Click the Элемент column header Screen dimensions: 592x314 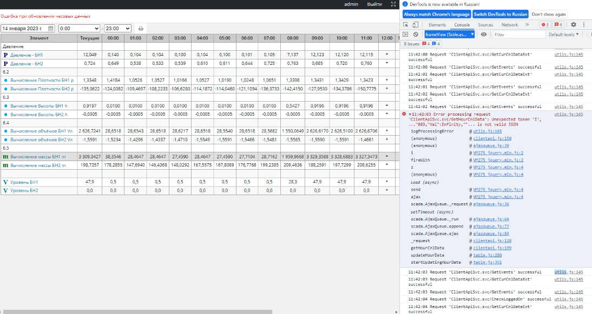[x=39, y=38]
